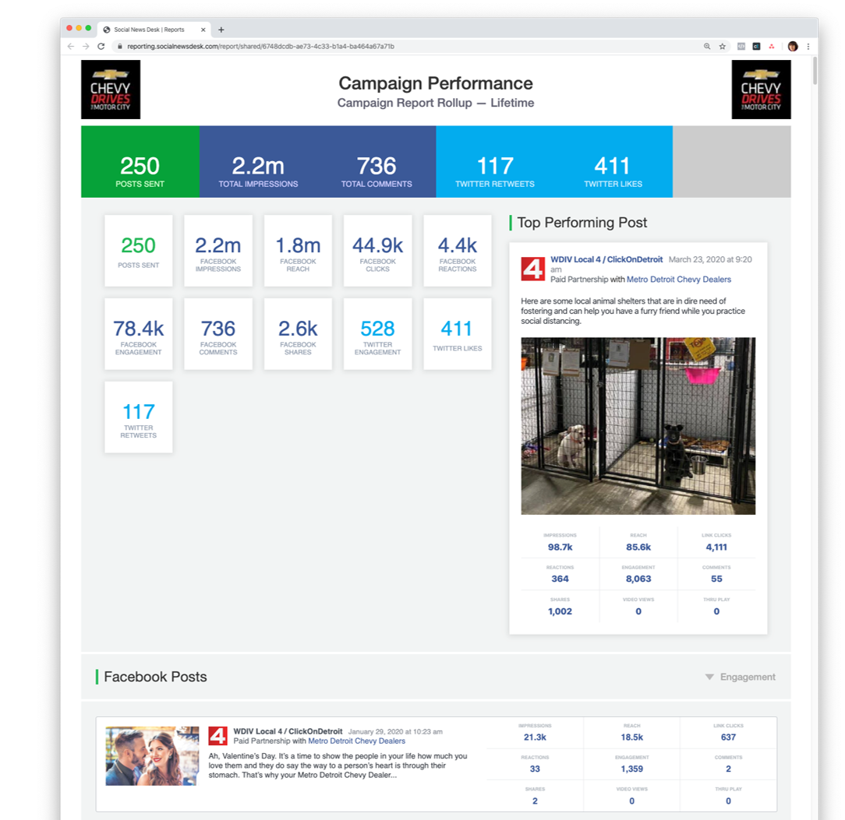
Task: Open the code brackets extension icon
Action: point(741,46)
